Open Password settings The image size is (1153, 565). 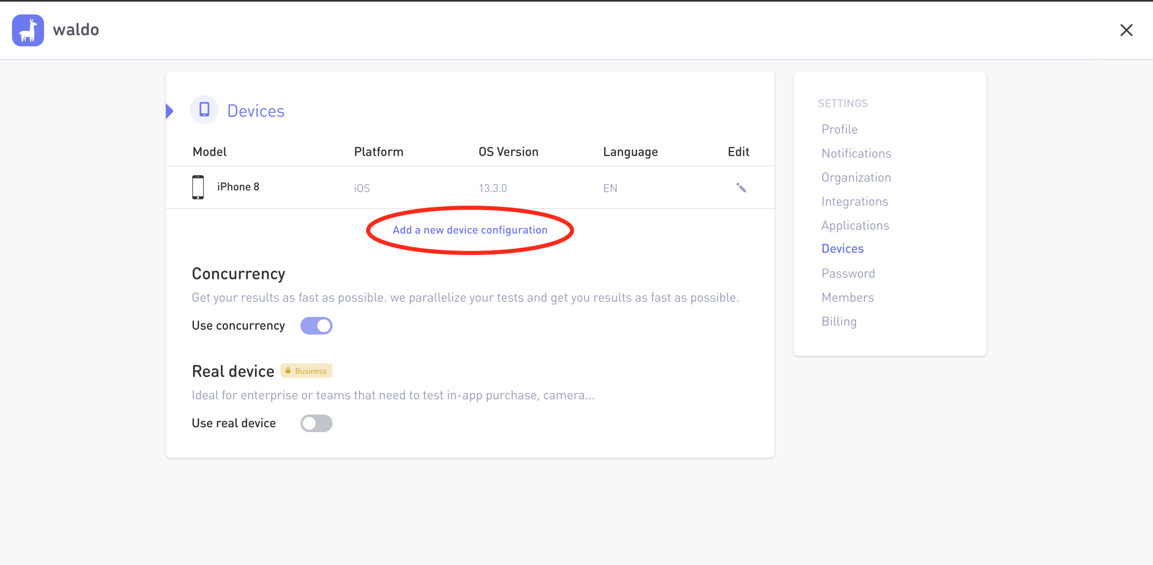click(848, 273)
